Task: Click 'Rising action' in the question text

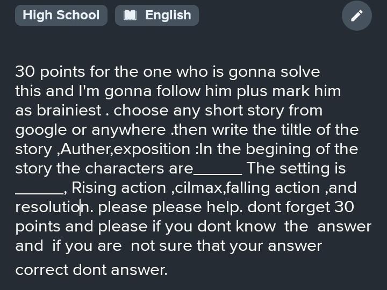Action: (x=119, y=188)
